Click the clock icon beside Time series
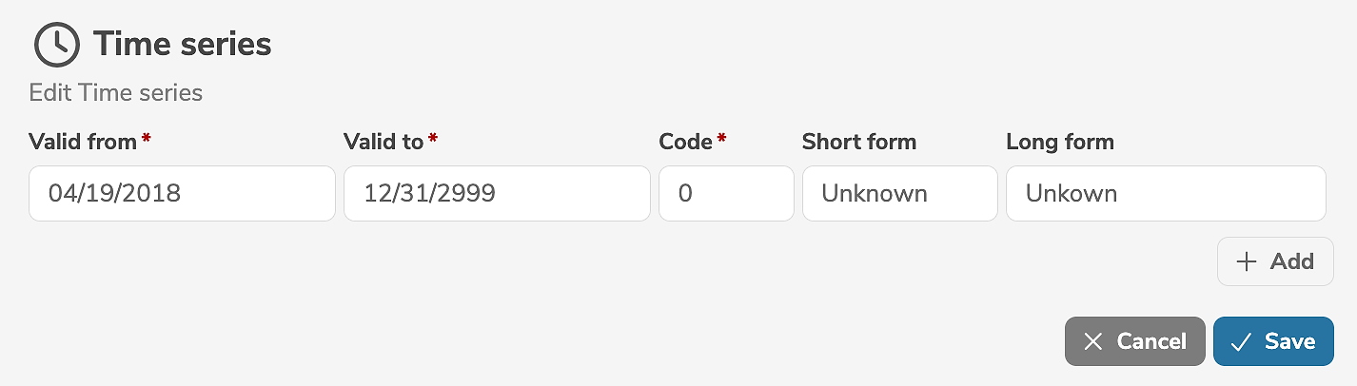 [56, 45]
